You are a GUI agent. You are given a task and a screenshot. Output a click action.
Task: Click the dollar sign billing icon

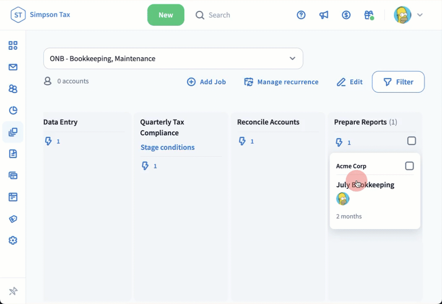coord(346,15)
